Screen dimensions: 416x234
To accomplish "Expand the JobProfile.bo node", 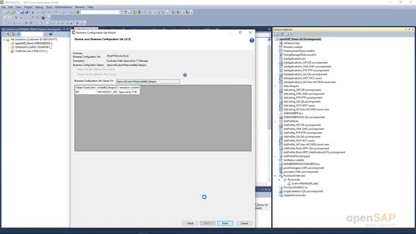I will [275, 122].
